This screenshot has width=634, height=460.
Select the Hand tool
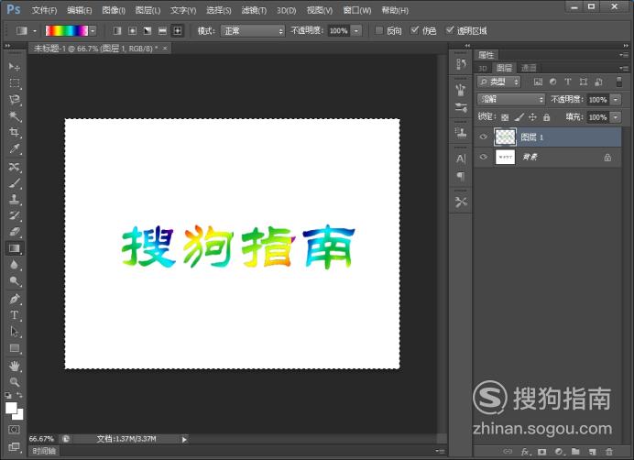(15, 367)
